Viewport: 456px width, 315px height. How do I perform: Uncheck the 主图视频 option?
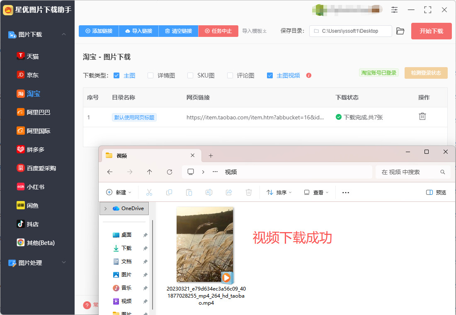click(x=270, y=75)
